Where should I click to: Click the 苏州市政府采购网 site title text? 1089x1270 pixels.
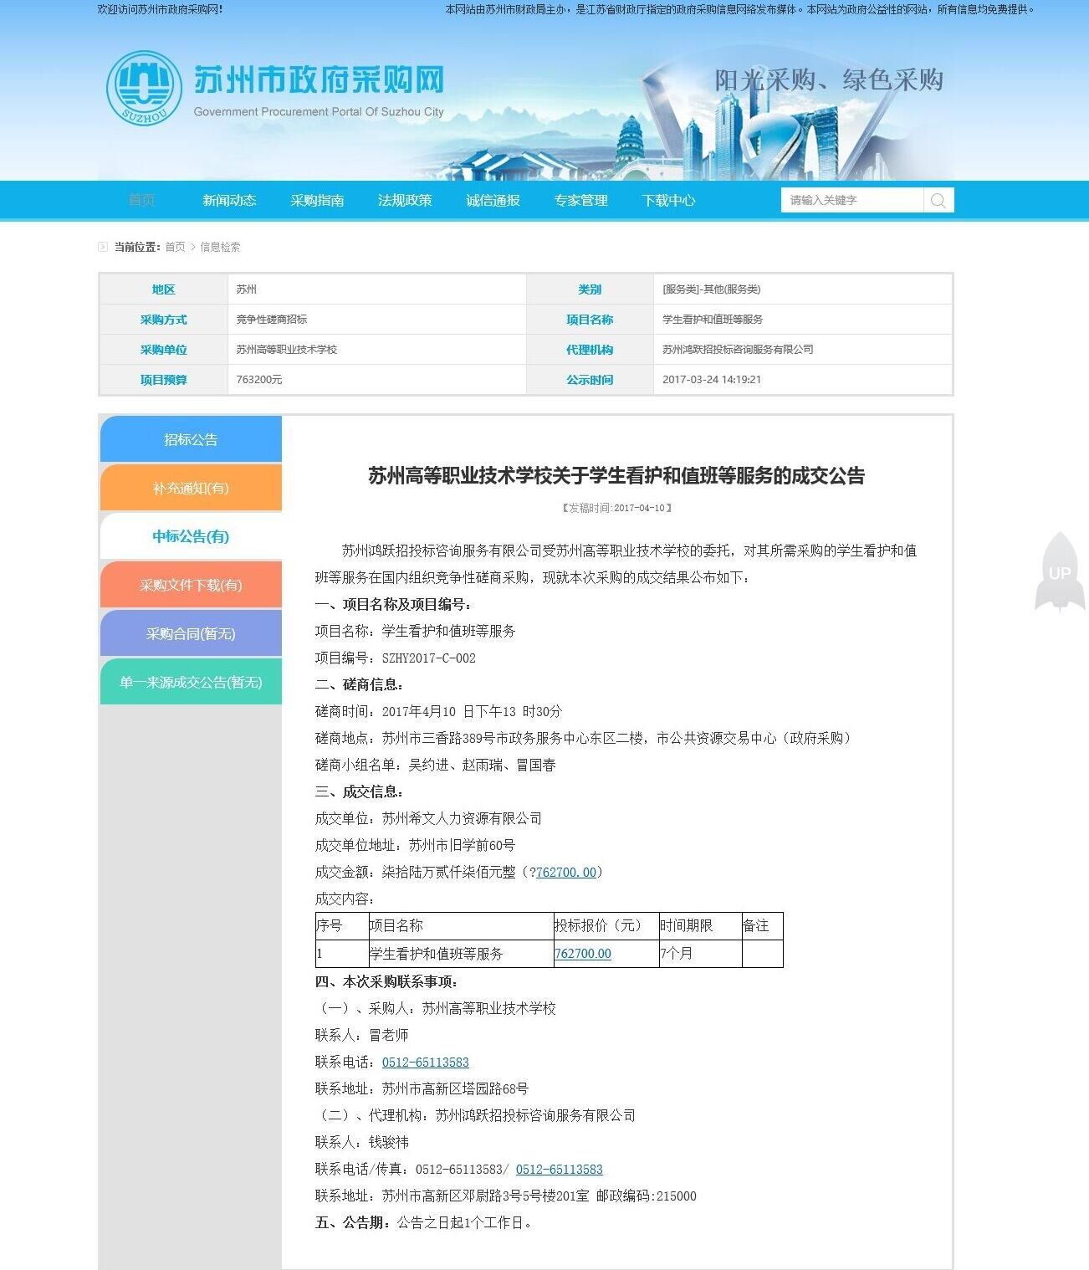[319, 81]
